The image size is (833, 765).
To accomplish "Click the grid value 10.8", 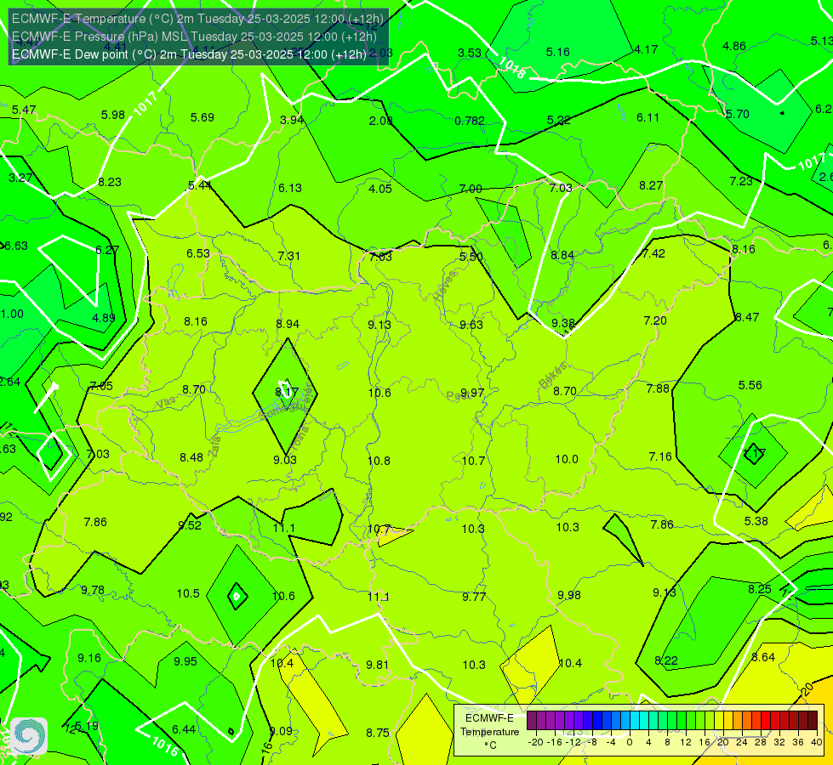I will (379, 461).
